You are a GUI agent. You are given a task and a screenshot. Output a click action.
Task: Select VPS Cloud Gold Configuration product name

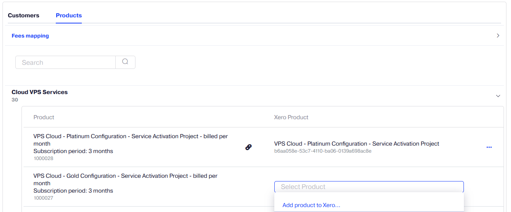[x=126, y=179]
